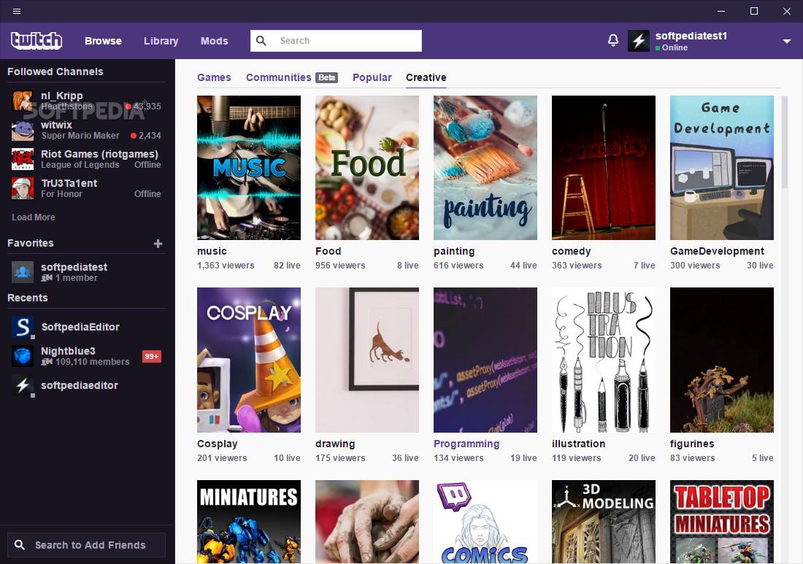Click the softpediaeditor lightning avatar
803x564 pixels.
21,385
